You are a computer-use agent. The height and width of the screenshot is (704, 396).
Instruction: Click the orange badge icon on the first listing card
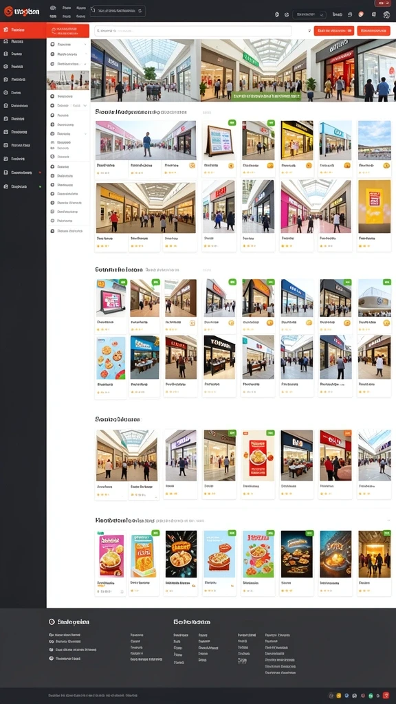(192, 166)
